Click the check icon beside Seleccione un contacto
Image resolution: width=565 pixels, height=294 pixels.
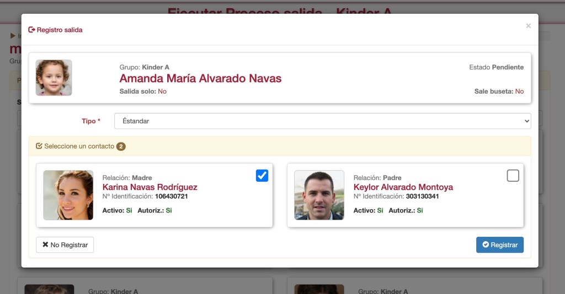pyautogui.click(x=39, y=146)
